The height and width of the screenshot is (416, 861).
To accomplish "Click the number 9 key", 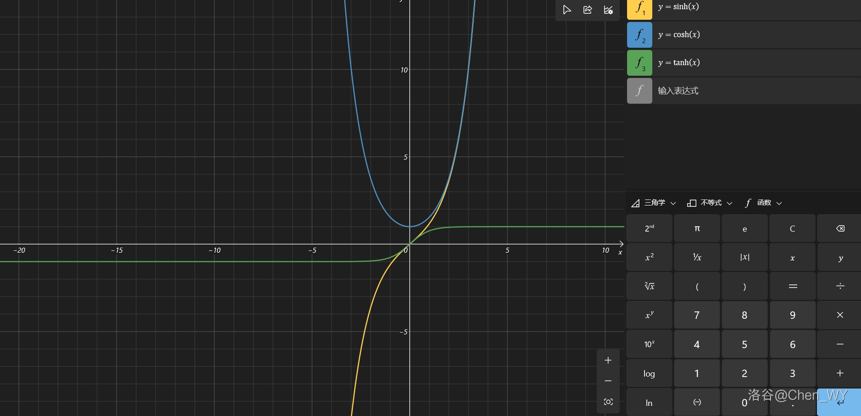I will tap(792, 315).
